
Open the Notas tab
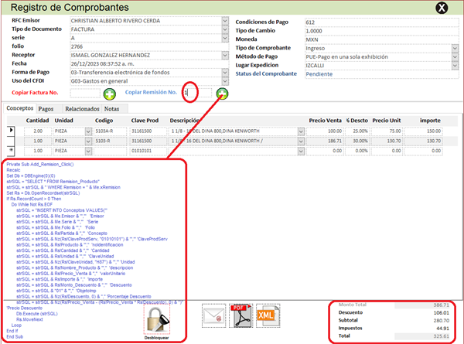(x=112, y=109)
